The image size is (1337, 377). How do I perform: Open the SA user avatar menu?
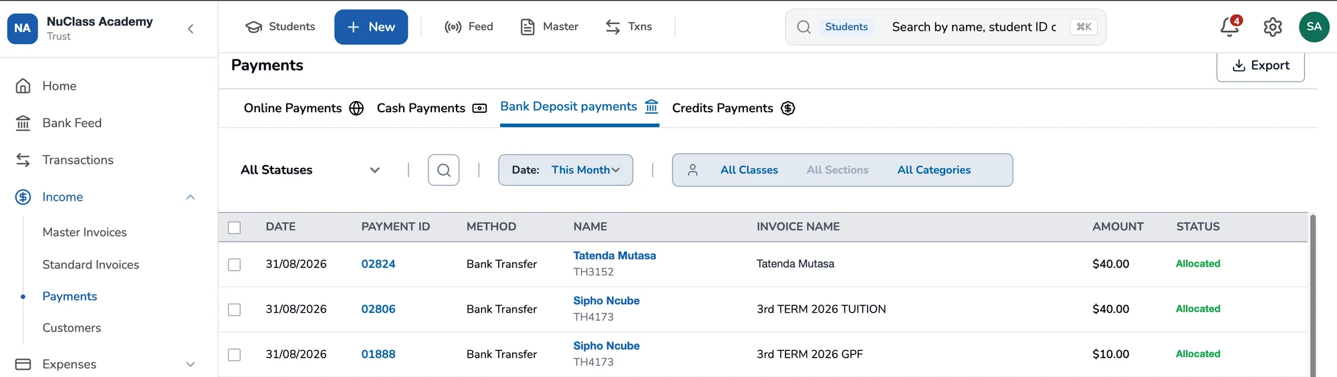[x=1314, y=27]
